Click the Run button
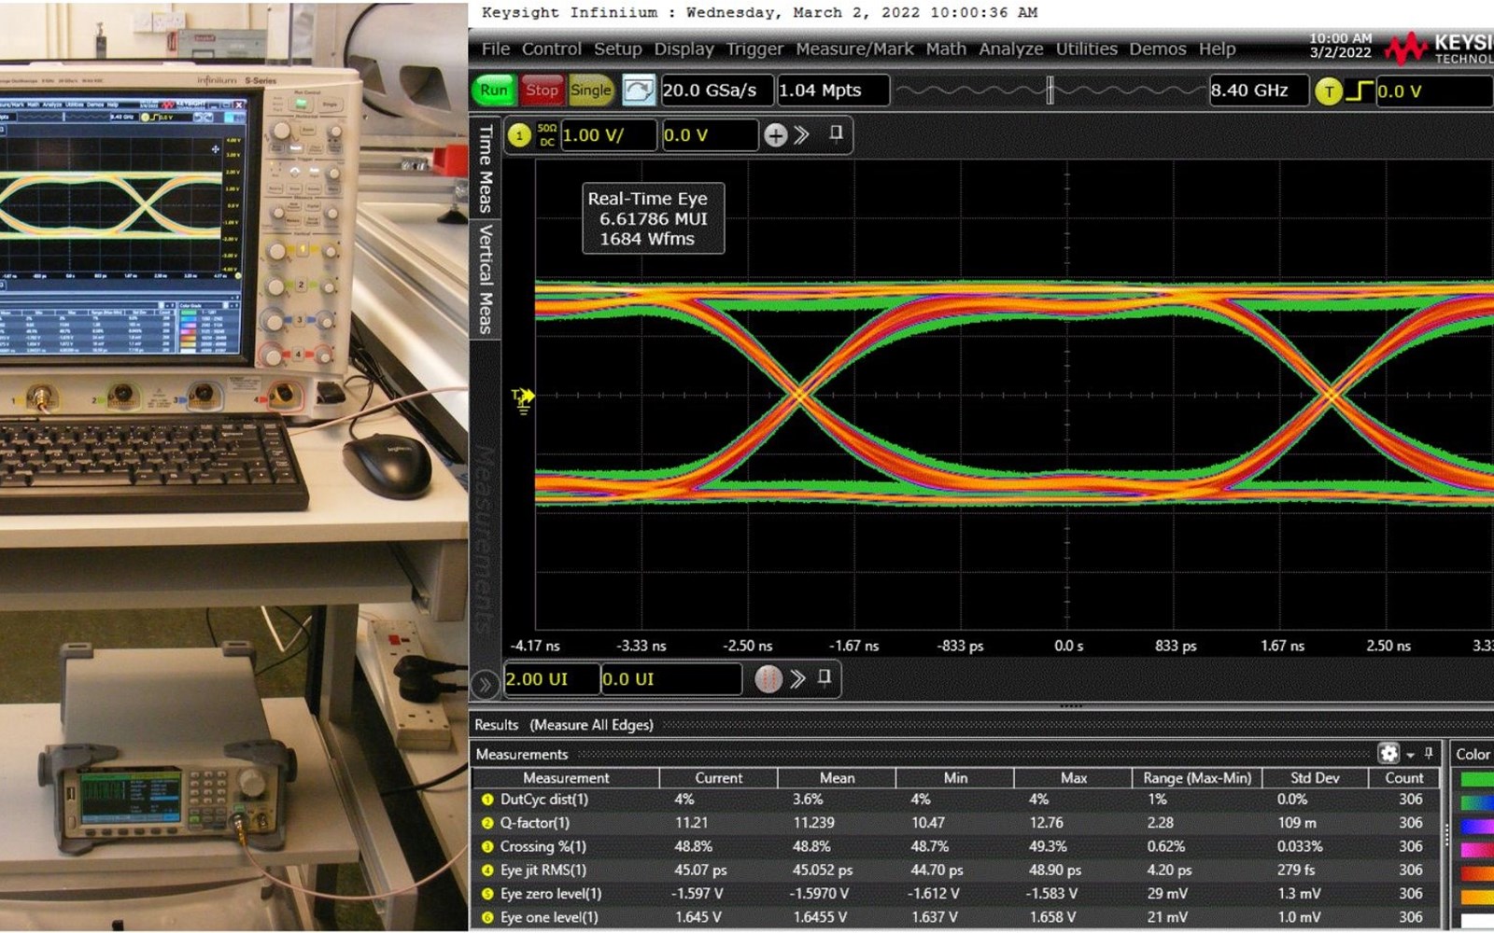Image resolution: width=1494 pixels, height=933 pixels. 493,90
